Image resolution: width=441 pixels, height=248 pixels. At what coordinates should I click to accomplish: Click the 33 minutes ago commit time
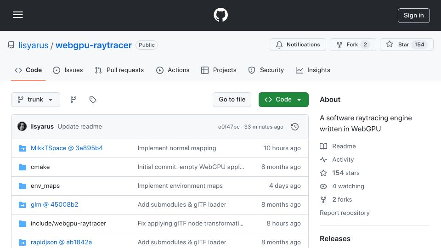[x=264, y=127]
